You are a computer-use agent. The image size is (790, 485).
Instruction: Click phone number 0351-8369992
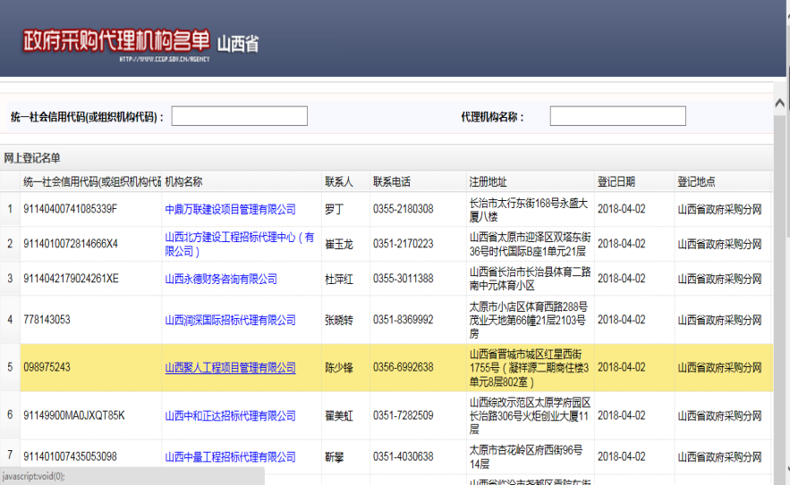pos(403,320)
